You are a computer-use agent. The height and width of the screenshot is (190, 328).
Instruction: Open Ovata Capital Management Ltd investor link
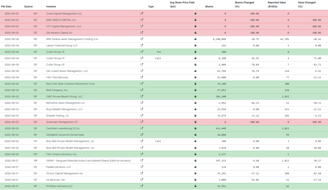pyautogui.click(x=64, y=13)
